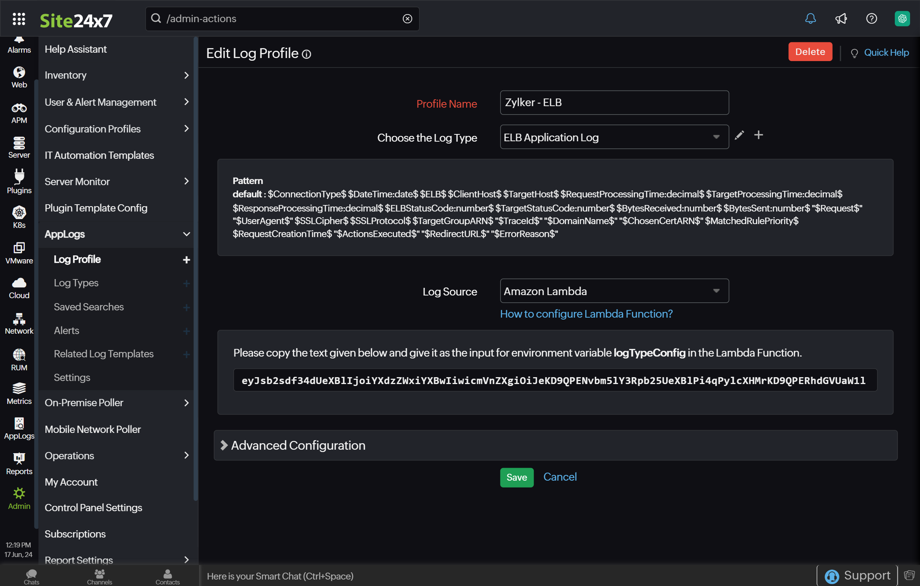The height and width of the screenshot is (586, 920).
Task: Click the Metrics icon in sidebar
Action: [18, 388]
